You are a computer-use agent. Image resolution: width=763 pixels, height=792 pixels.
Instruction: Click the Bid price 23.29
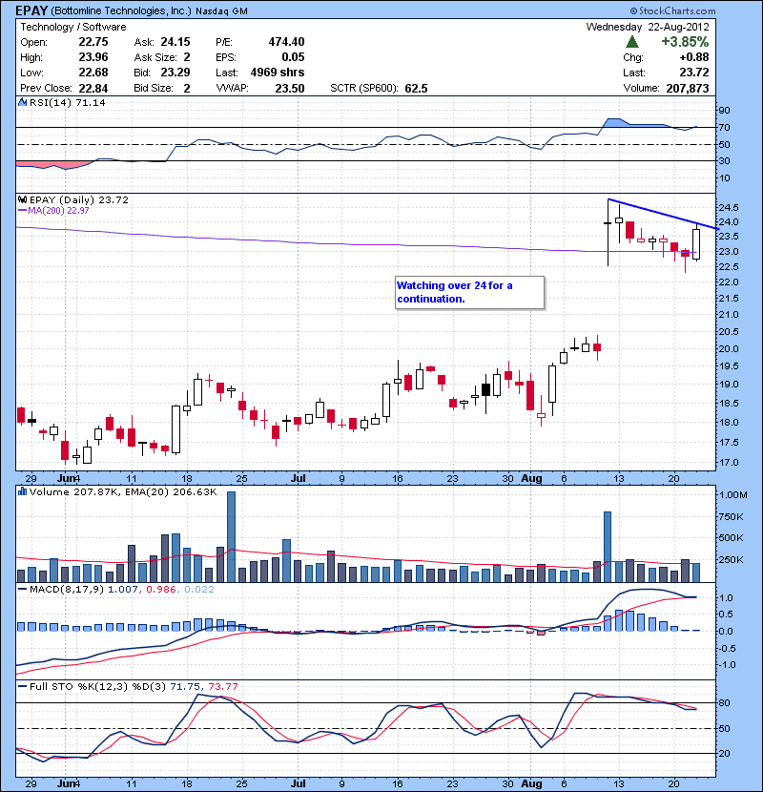click(175, 73)
